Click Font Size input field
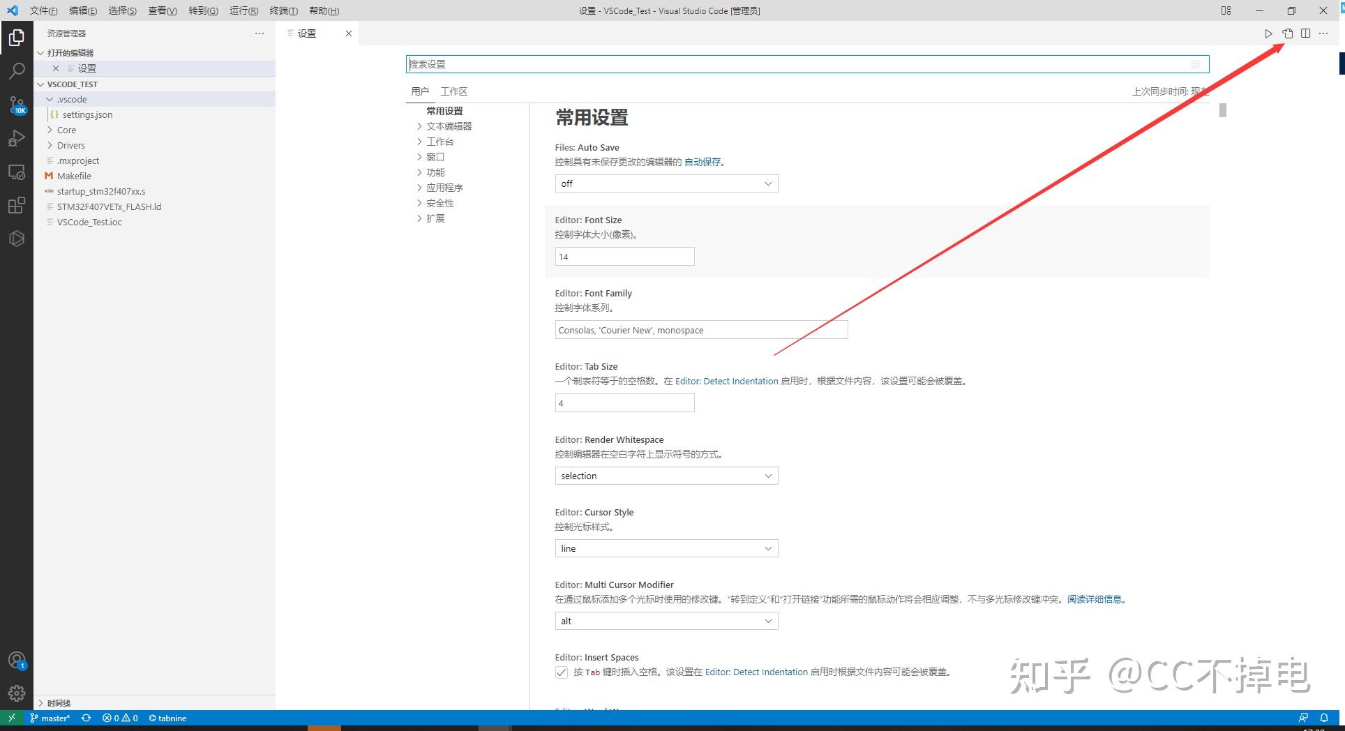 pos(624,257)
